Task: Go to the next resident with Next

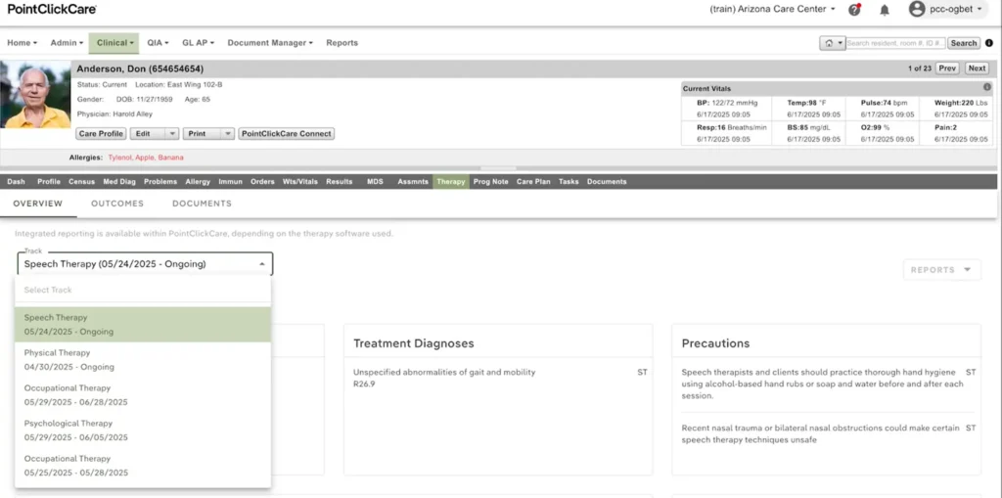Action: [x=977, y=68]
